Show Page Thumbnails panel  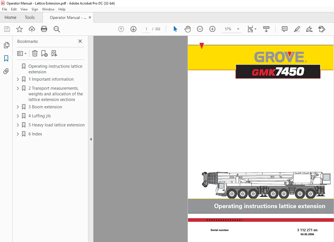coord(6,45)
